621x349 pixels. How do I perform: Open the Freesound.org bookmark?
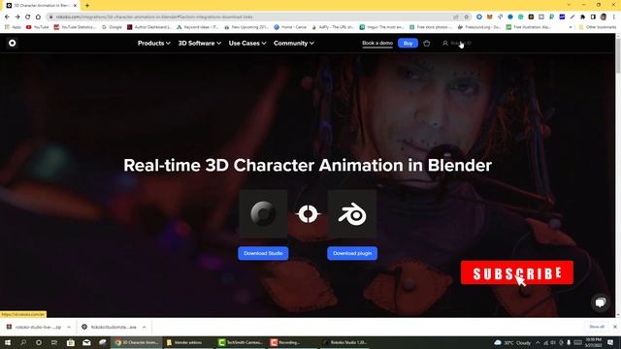pyautogui.click(x=478, y=27)
